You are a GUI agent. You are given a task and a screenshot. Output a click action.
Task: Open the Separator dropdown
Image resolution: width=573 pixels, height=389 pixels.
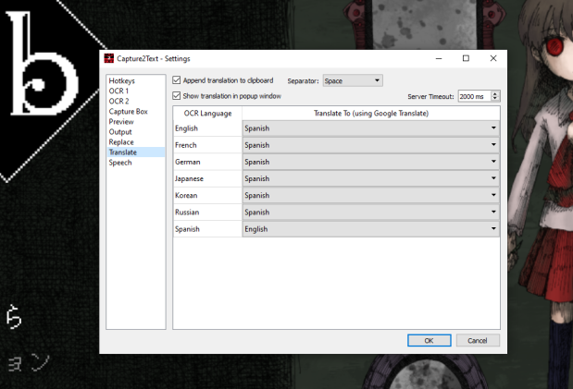(x=352, y=80)
